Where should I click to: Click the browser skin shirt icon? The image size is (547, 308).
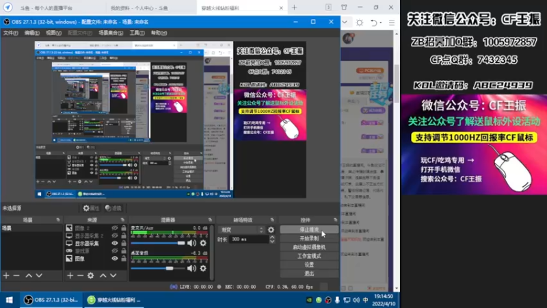point(344,7)
